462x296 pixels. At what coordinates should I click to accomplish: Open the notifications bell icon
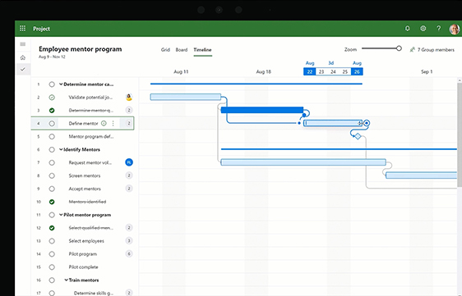pyautogui.click(x=407, y=29)
